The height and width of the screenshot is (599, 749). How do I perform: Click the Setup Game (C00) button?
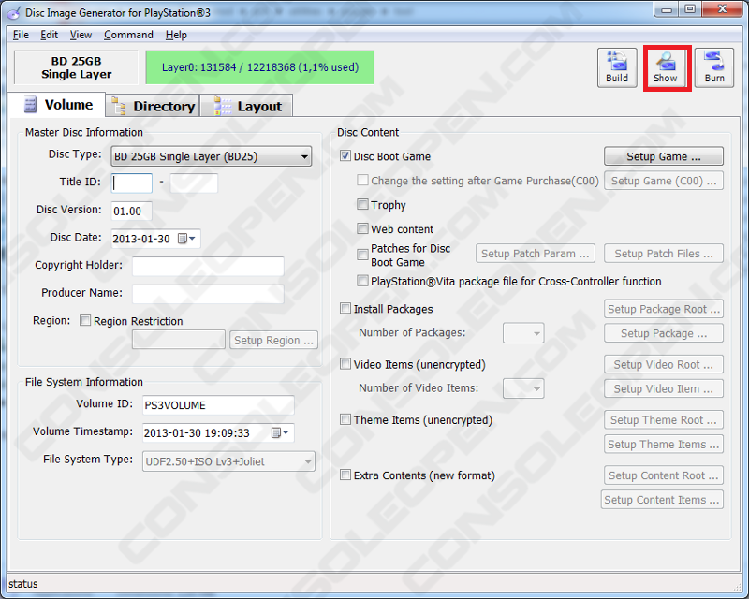(664, 181)
